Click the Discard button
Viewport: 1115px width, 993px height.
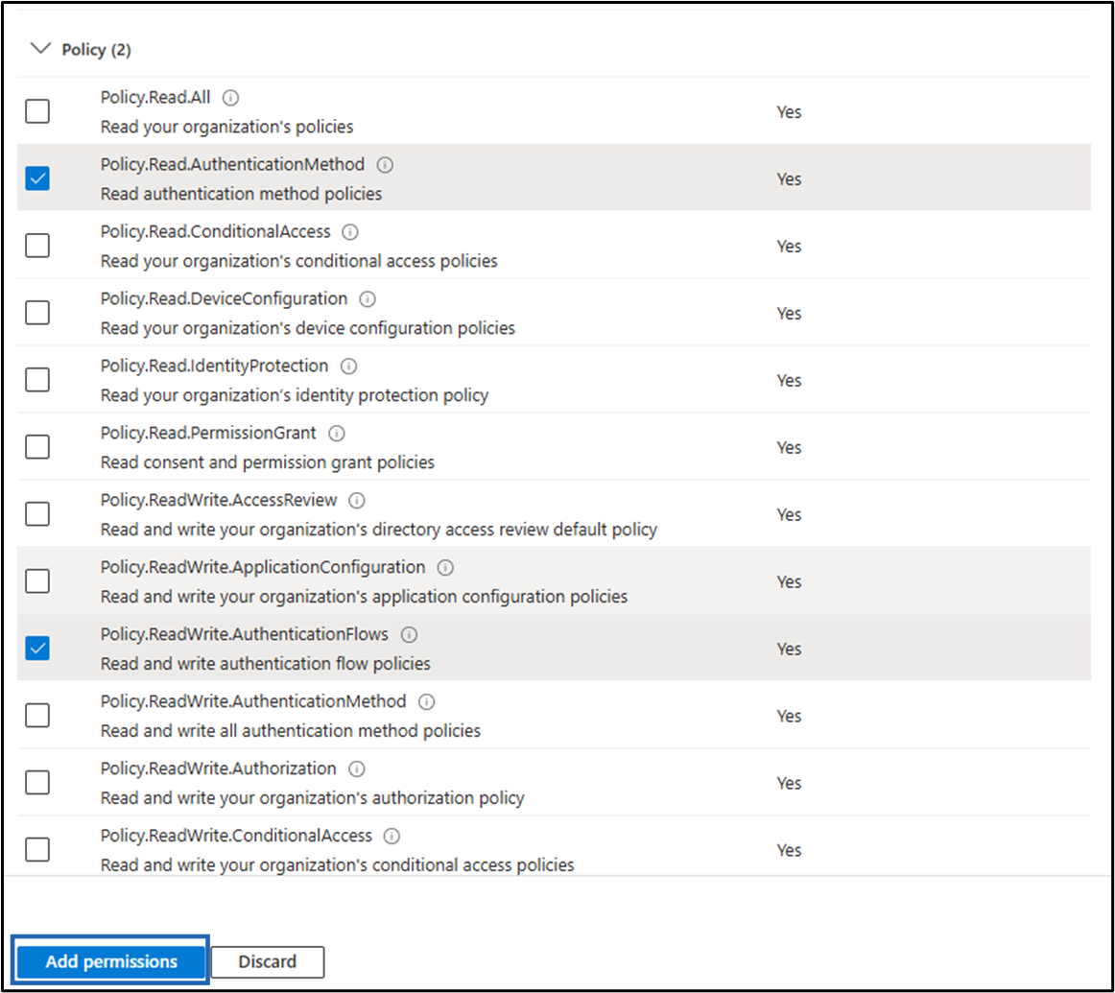tap(268, 961)
